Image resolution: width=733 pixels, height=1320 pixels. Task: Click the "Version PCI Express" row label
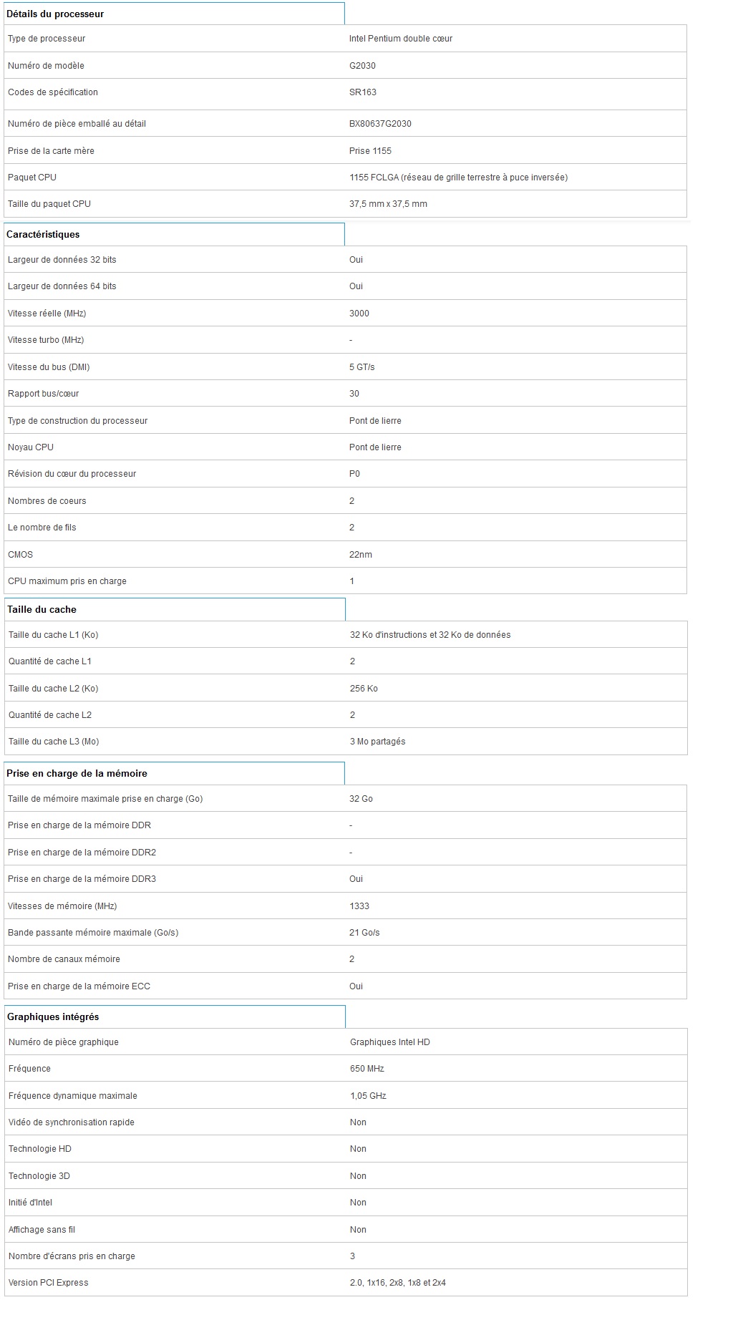coord(49,1283)
